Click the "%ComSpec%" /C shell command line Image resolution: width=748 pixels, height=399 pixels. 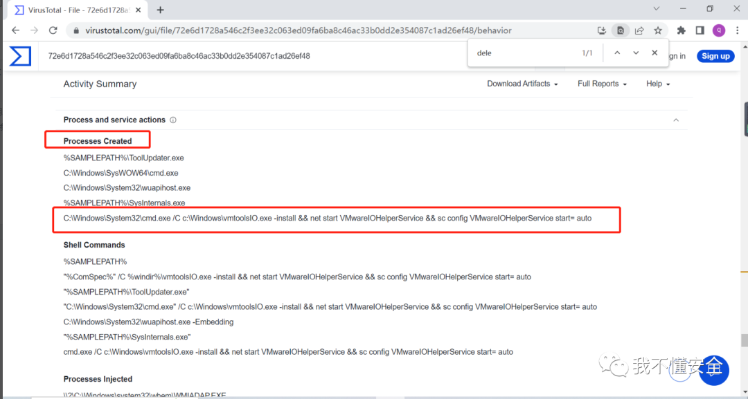[x=297, y=277]
